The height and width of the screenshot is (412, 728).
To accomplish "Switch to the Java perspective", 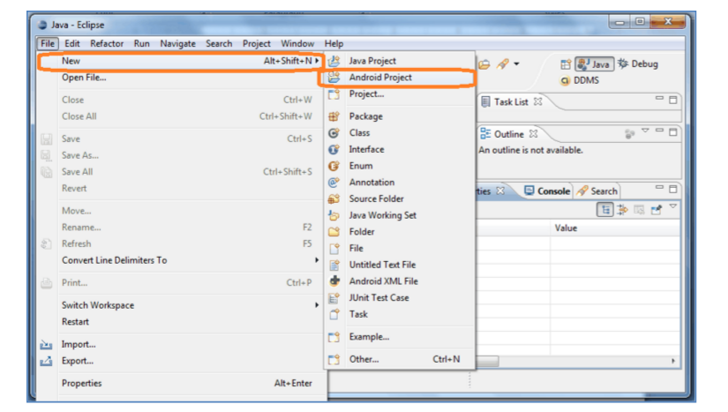I will 594,64.
